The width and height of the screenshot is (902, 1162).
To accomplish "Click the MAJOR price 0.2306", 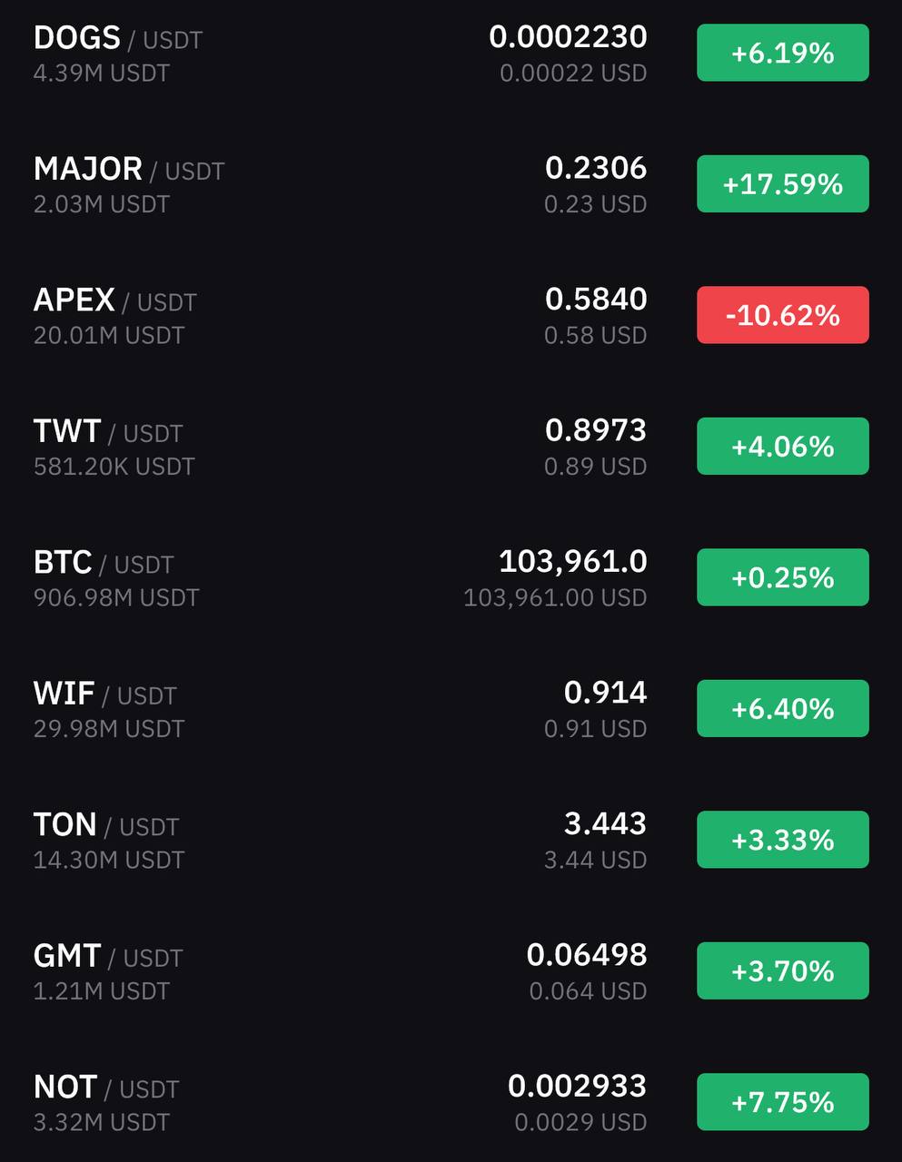I will (596, 168).
